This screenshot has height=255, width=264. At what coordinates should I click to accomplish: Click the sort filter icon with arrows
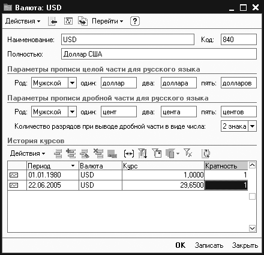tap(143, 153)
